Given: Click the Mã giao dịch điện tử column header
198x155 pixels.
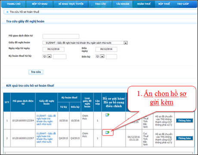Looking at the screenshot, I should [x=23, y=102].
